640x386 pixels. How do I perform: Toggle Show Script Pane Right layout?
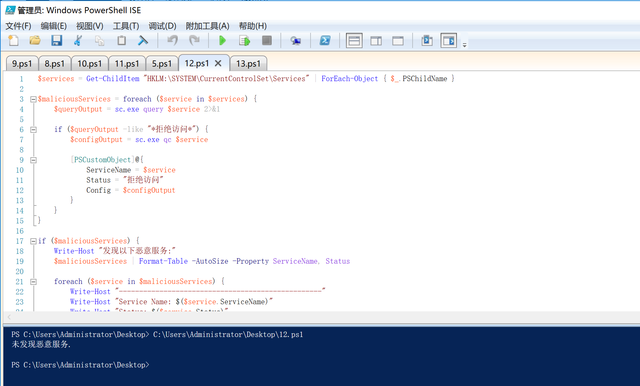pos(376,41)
